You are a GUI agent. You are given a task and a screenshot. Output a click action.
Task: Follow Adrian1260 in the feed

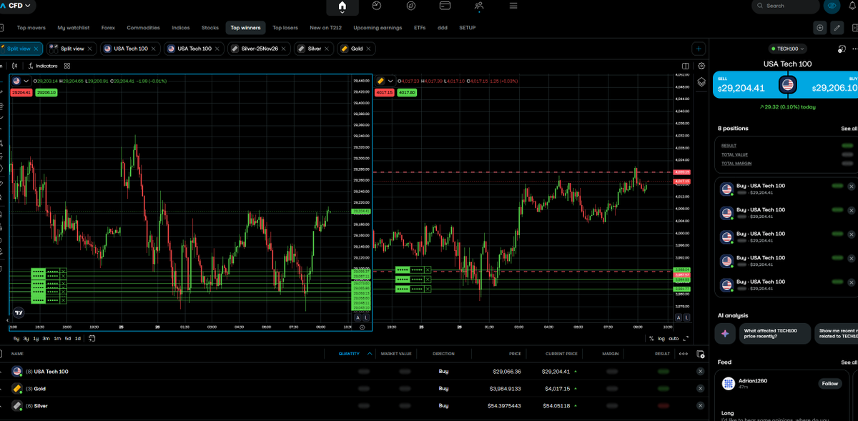click(829, 384)
